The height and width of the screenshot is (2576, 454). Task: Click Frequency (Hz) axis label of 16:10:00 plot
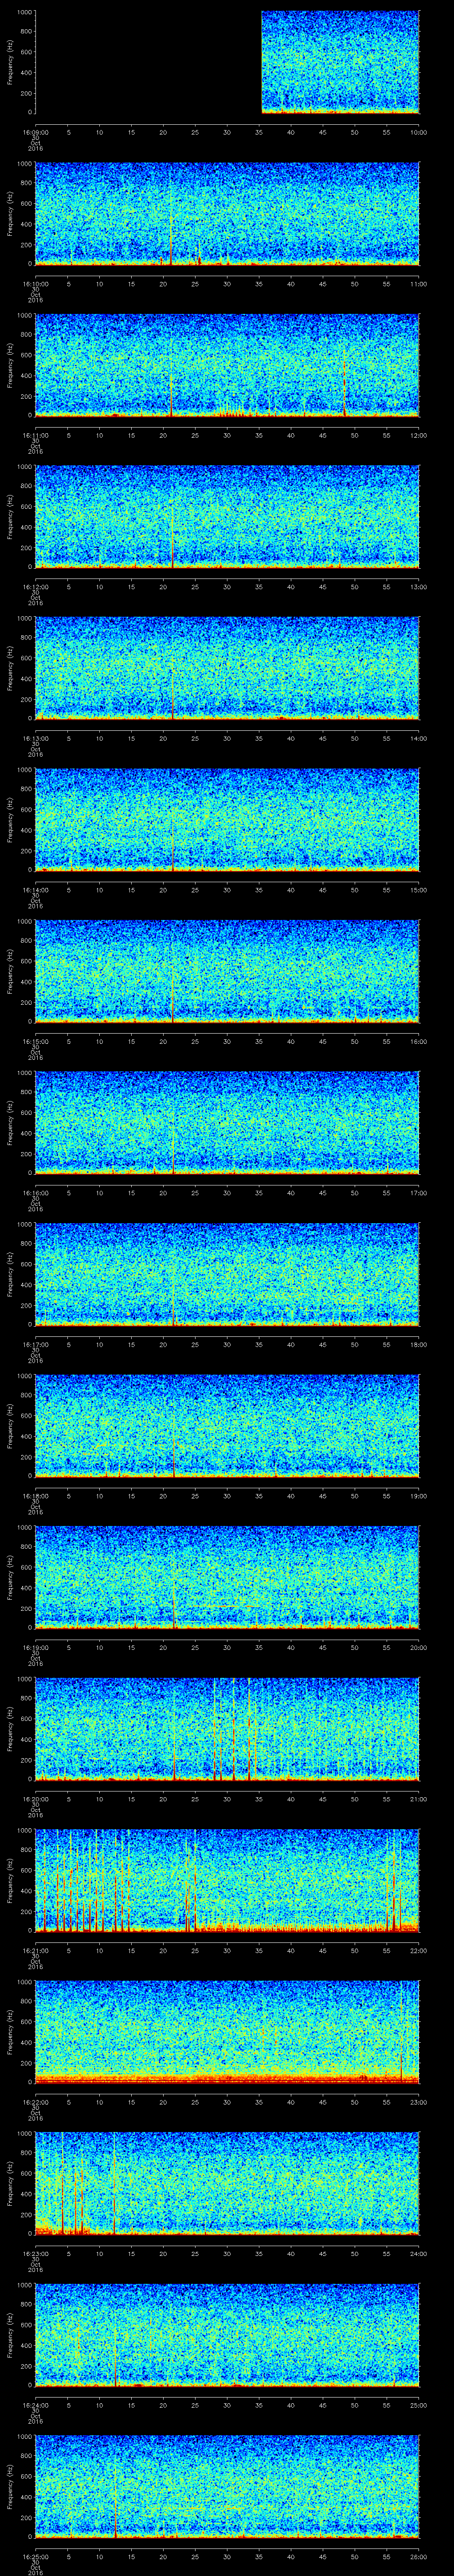10,213
